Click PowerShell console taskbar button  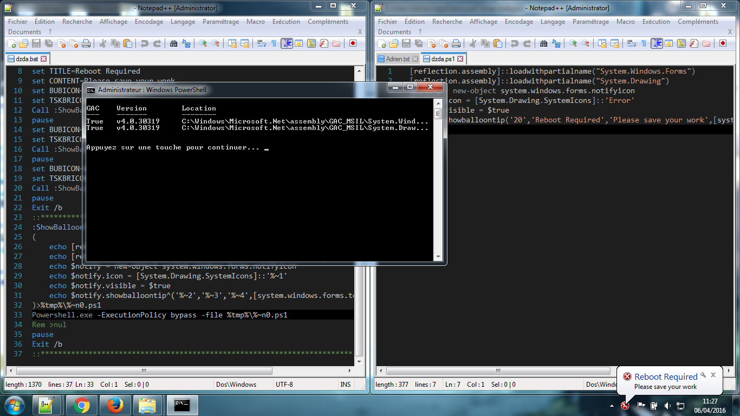pyautogui.click(x=183, y=405)
